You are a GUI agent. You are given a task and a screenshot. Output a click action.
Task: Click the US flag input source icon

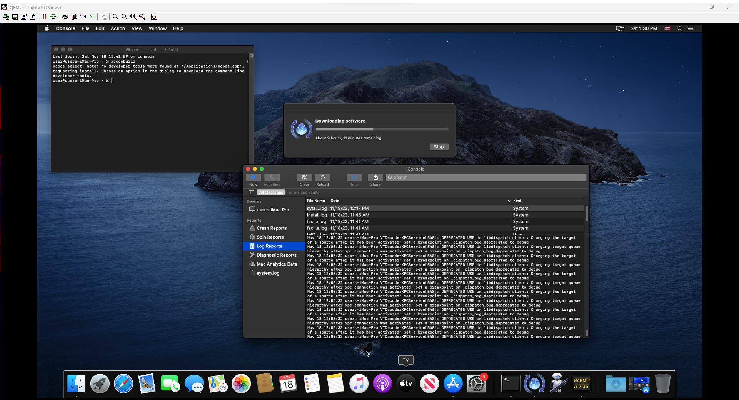[x=667, y=28]
